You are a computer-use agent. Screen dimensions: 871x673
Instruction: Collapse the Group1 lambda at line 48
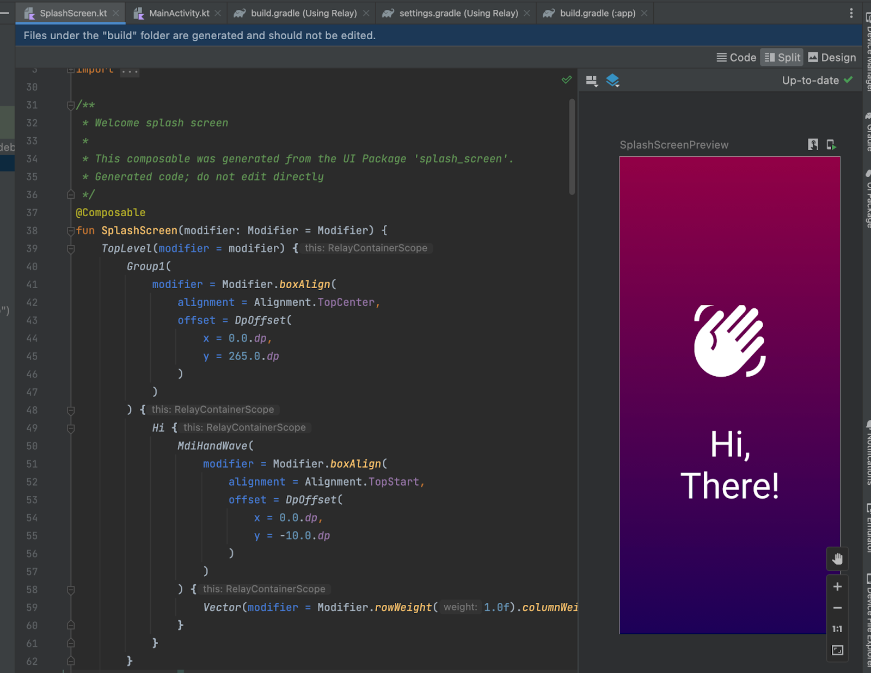(x=71, y=410)
